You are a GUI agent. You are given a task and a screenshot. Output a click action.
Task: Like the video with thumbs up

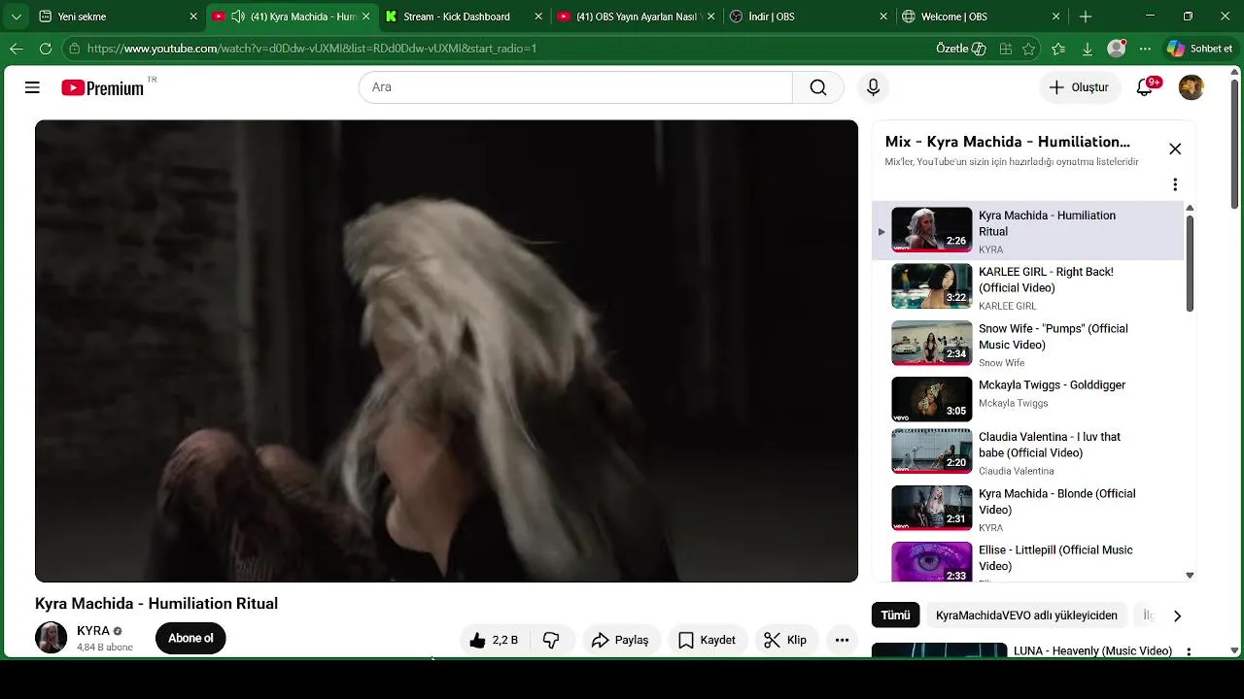pos(493,640)
